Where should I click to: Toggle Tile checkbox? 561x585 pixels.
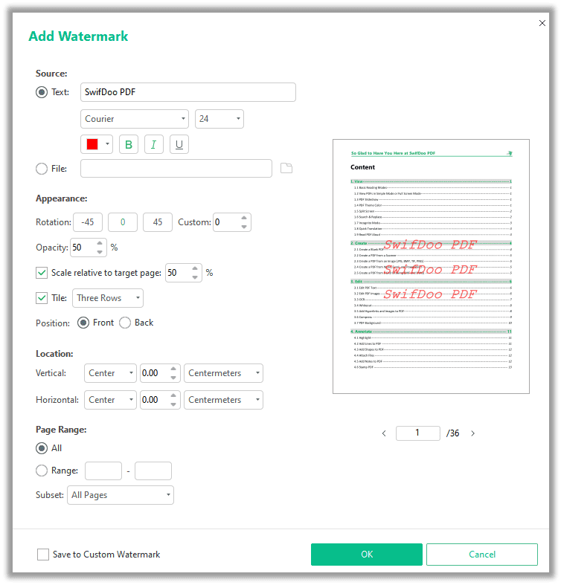click(42, 298)
